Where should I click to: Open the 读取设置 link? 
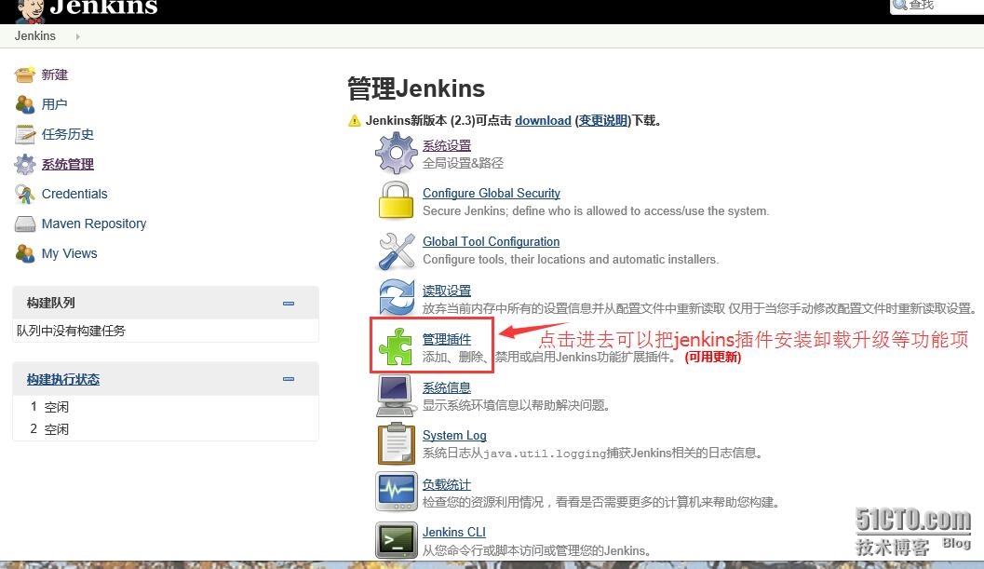coord(447,291)
